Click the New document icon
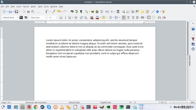The height and width of the screenshot is (110, 196). [4, 12]
